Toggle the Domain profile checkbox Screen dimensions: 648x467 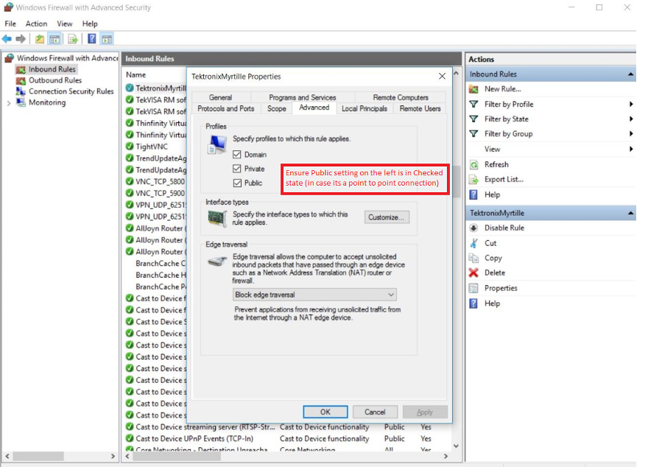237,155
